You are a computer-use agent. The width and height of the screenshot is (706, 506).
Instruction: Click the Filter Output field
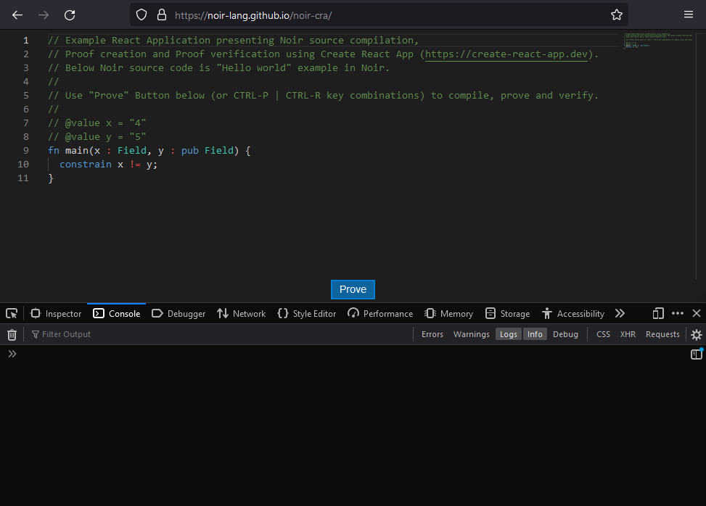click(221, 334)
